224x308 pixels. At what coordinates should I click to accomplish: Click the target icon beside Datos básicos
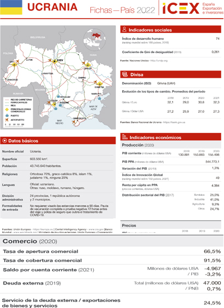(x=4, y=141)
